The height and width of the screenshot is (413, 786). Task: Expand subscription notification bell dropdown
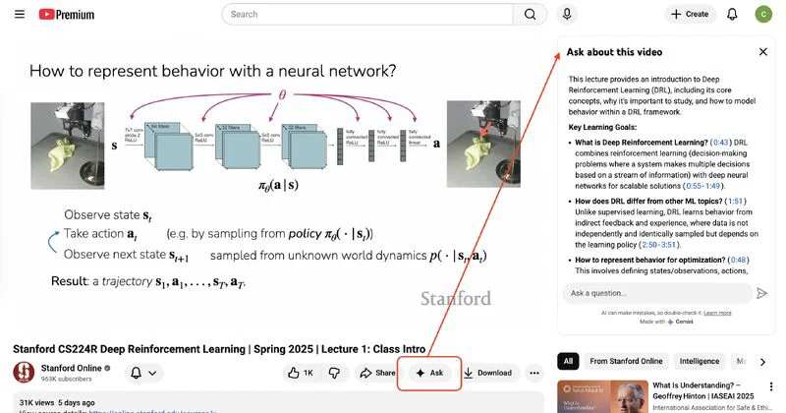pos(143,373)
